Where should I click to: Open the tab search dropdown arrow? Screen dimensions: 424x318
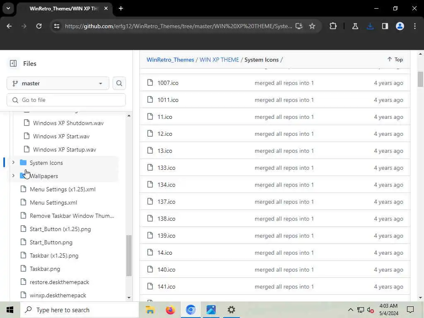pos(8,8)
